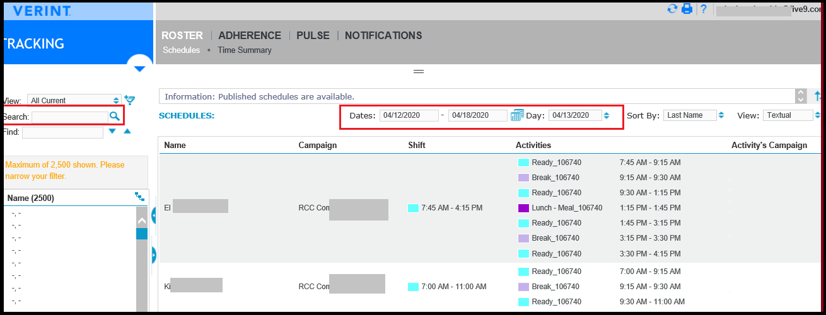Screen dimensions: 826x315
Task: Select the Schedules sub-tab
Action: tap(181, 50)
